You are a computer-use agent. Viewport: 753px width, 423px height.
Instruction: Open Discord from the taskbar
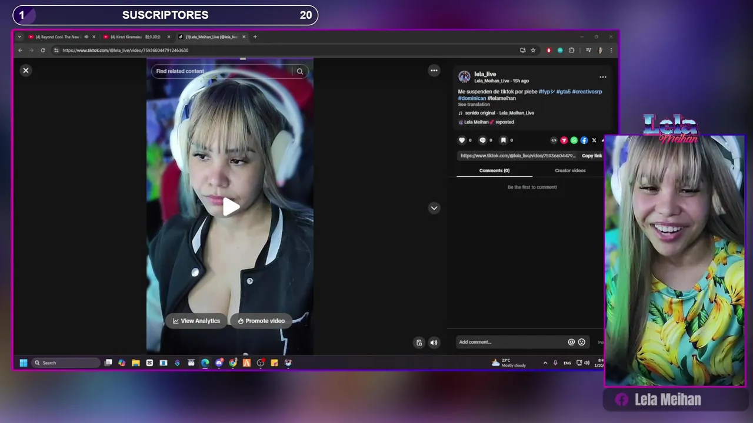(219, 363)
